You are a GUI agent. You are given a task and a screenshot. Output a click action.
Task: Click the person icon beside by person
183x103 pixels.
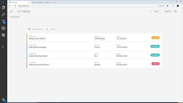coord(47,29)
